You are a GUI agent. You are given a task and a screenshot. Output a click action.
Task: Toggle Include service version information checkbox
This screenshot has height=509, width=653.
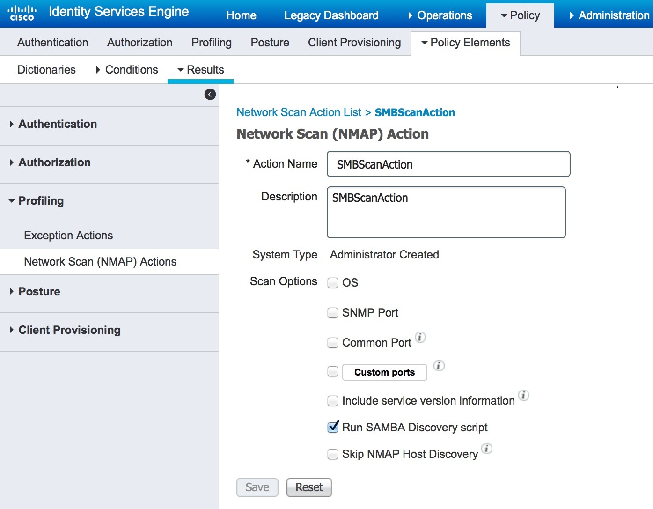[x=333, y=401]
